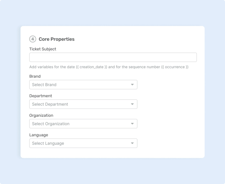Click the Core Properties section heading

pos(57,39)
